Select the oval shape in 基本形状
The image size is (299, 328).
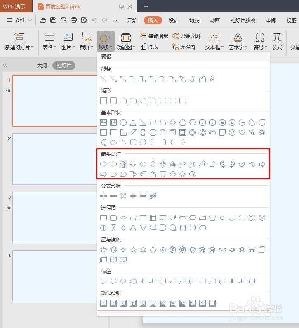tap(123, 123)
